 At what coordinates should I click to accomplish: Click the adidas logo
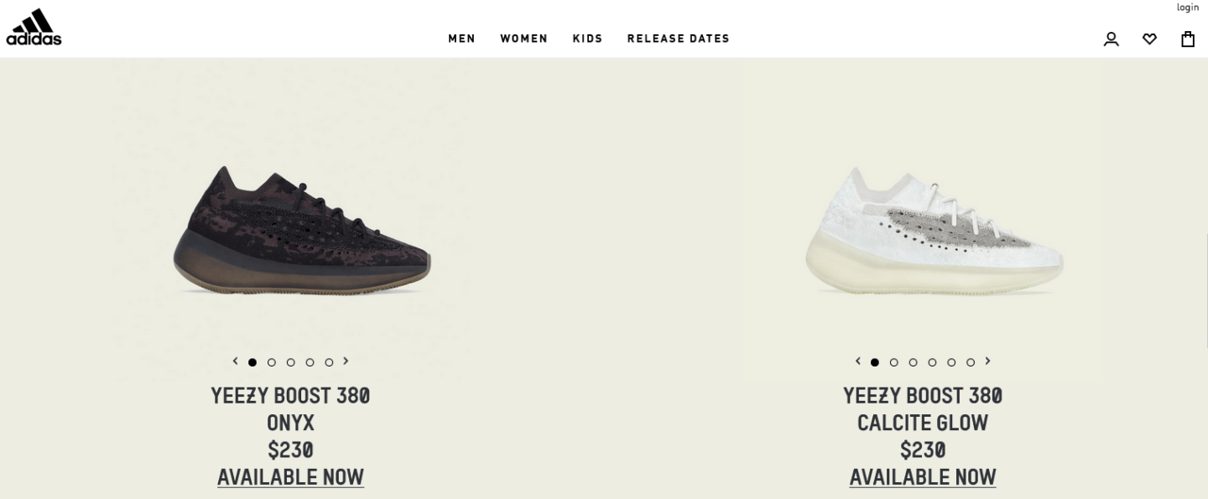click(34, 27)
